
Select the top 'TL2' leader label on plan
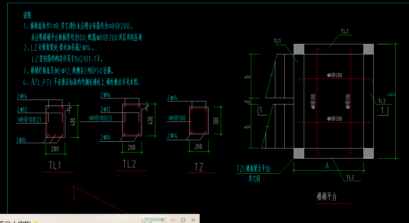pyautogui.click(x=345, y=31)
